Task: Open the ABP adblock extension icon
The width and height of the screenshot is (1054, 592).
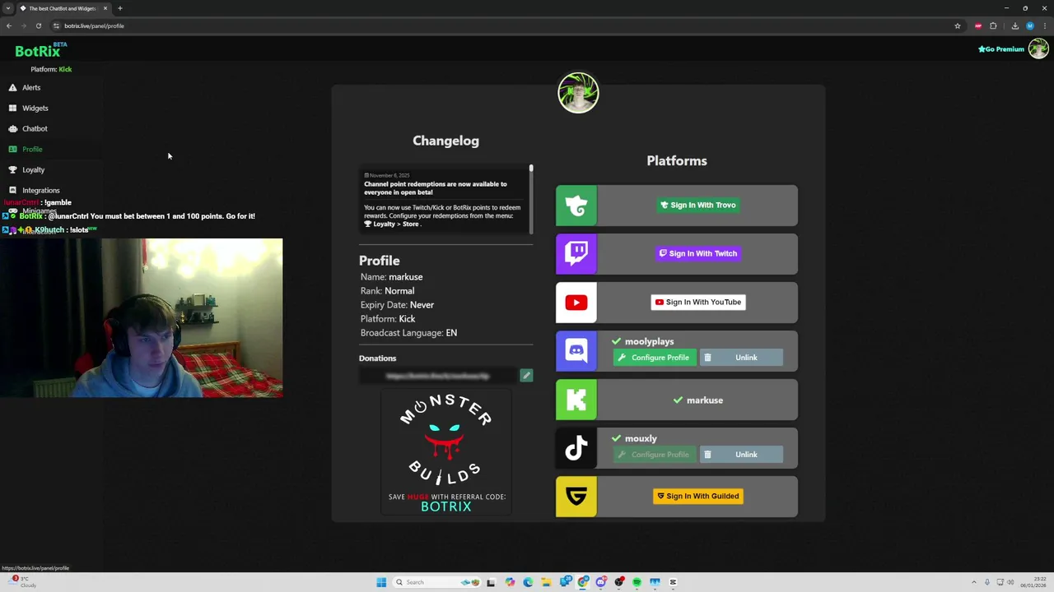Action: point(978,25)
